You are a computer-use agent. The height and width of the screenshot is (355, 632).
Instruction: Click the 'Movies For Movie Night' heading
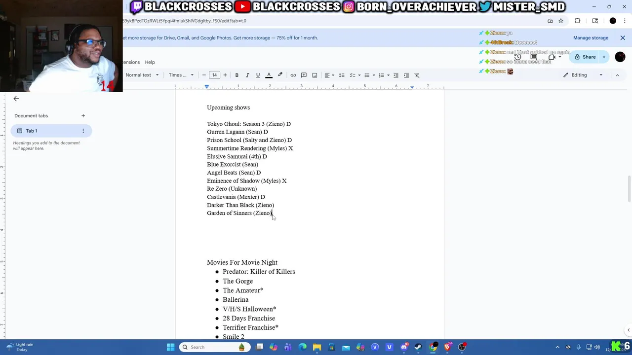tap(242, 262)
